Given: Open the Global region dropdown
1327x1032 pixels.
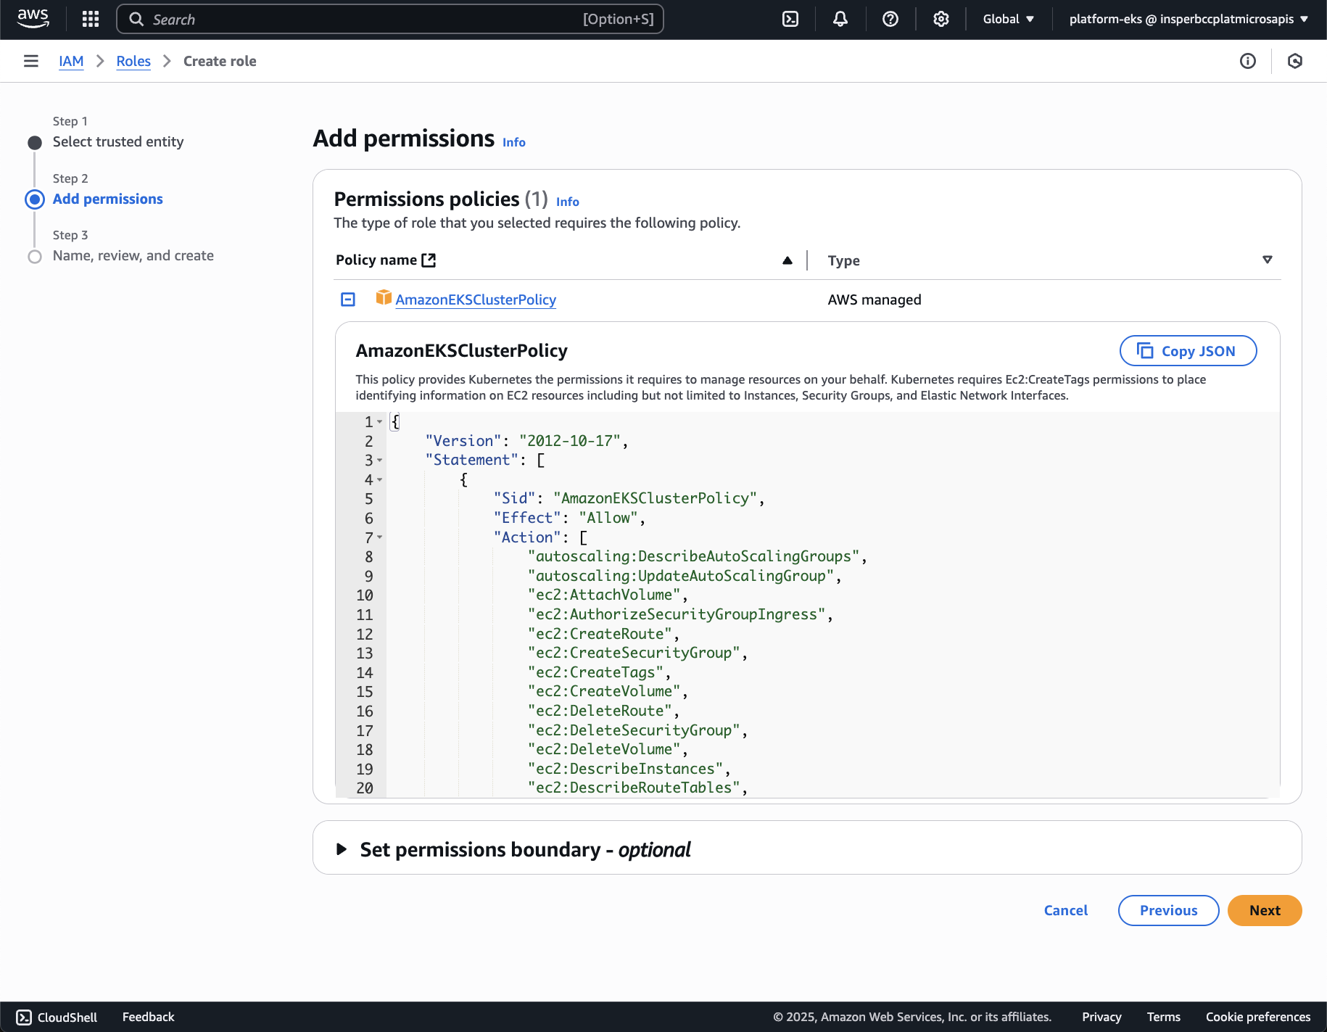Looking at the screenshot, I should tap(1008, 20).
